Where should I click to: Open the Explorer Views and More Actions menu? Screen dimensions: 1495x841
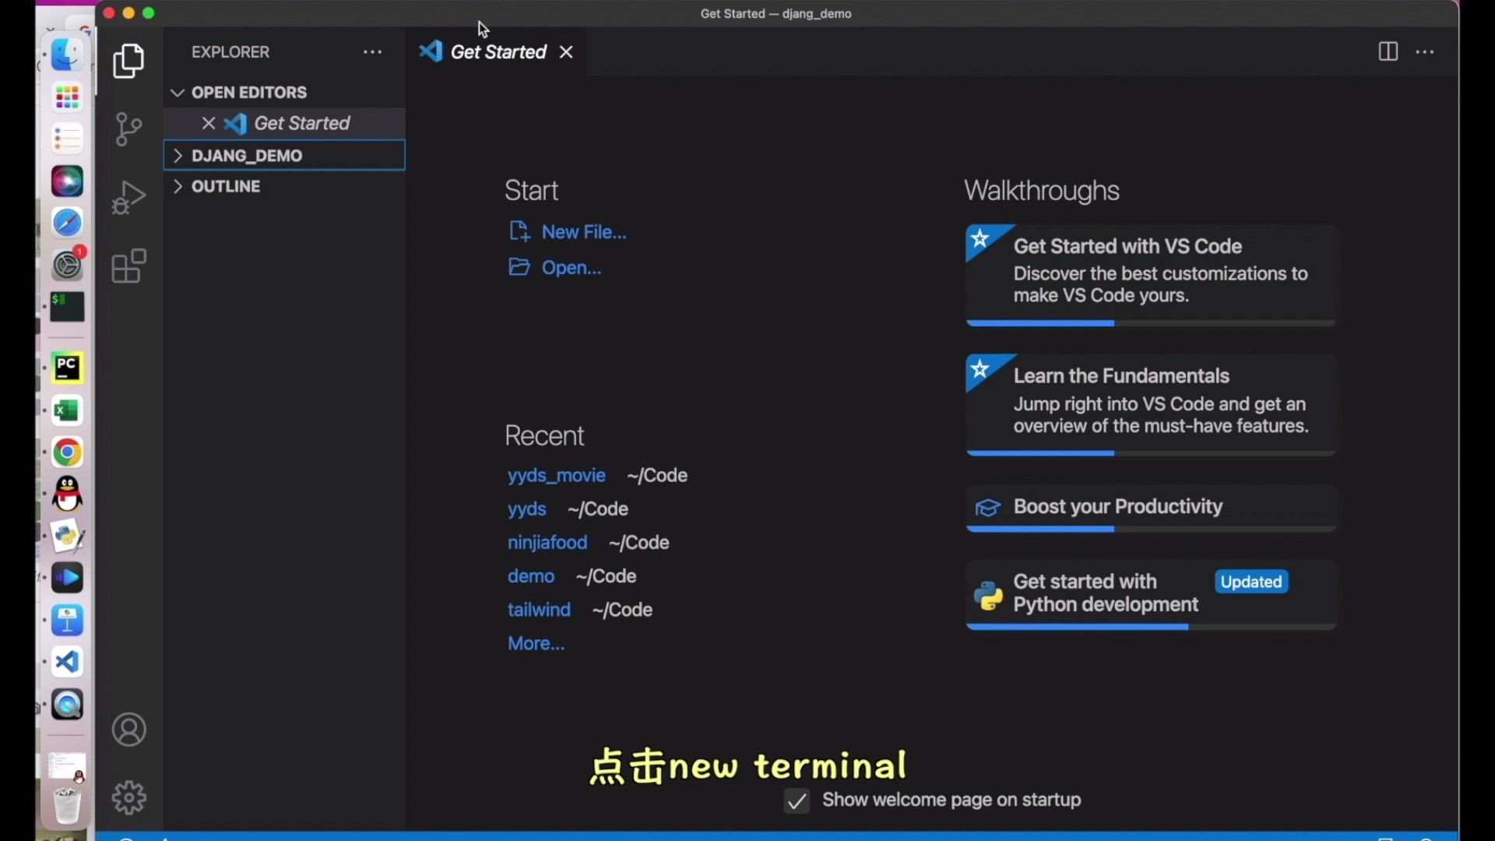pyautogui.click(x=373, y=51)
